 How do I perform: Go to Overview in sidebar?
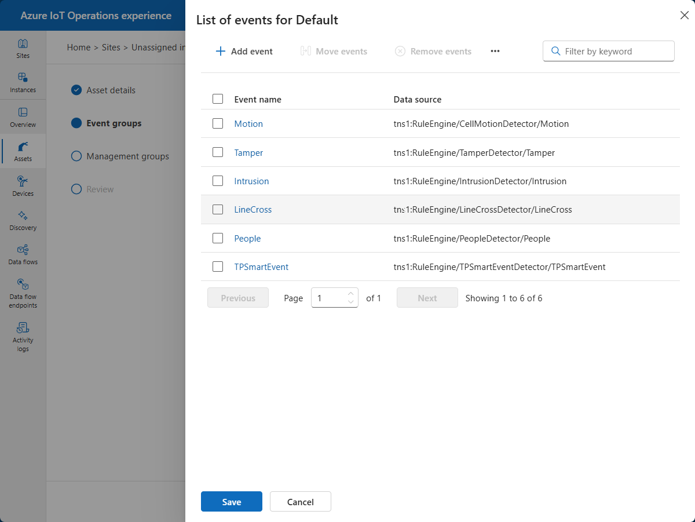click(23, 117)
